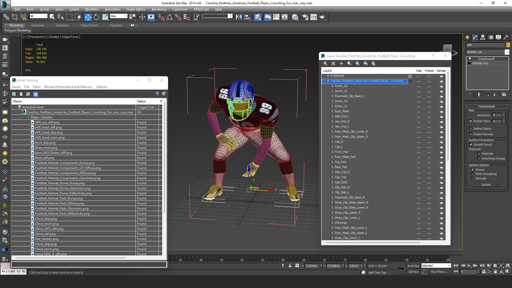The width and height of the screenshot is (512, 288).
Task: Switch to the Freeform ribbon tab
Action: point(38,25)
